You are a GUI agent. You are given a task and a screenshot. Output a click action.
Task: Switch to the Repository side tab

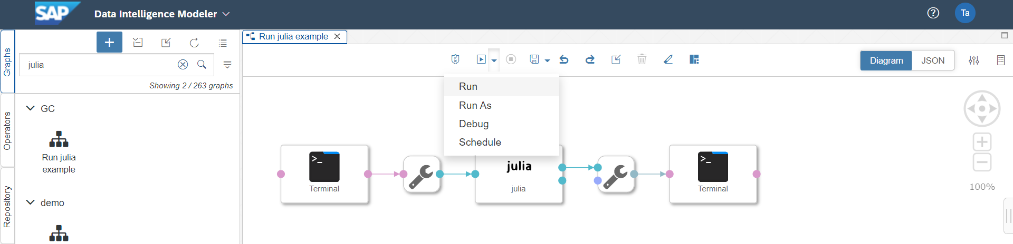[7, 206]
